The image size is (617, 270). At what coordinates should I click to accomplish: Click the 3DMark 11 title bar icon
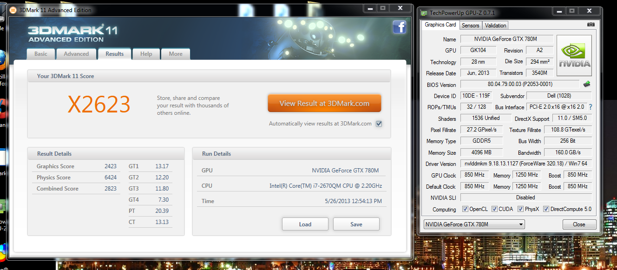pos(13,10)
